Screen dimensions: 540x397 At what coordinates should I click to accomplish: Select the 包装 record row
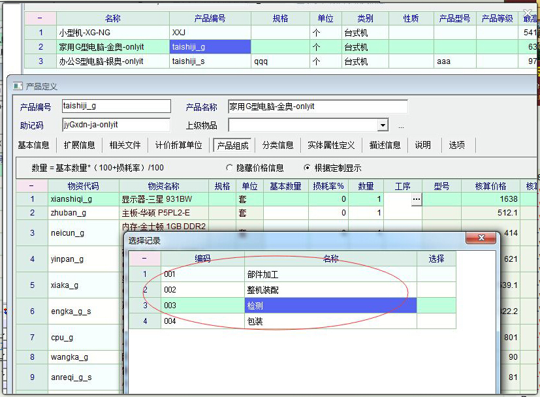(x=330, y=321)
